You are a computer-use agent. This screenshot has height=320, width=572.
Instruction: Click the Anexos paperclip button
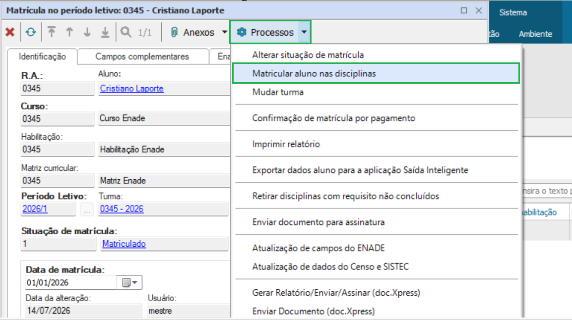click(x=192, y=32)
